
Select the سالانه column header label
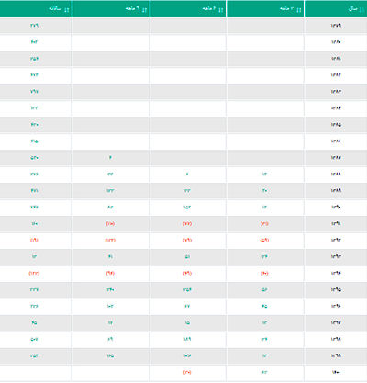click(55, 9)
